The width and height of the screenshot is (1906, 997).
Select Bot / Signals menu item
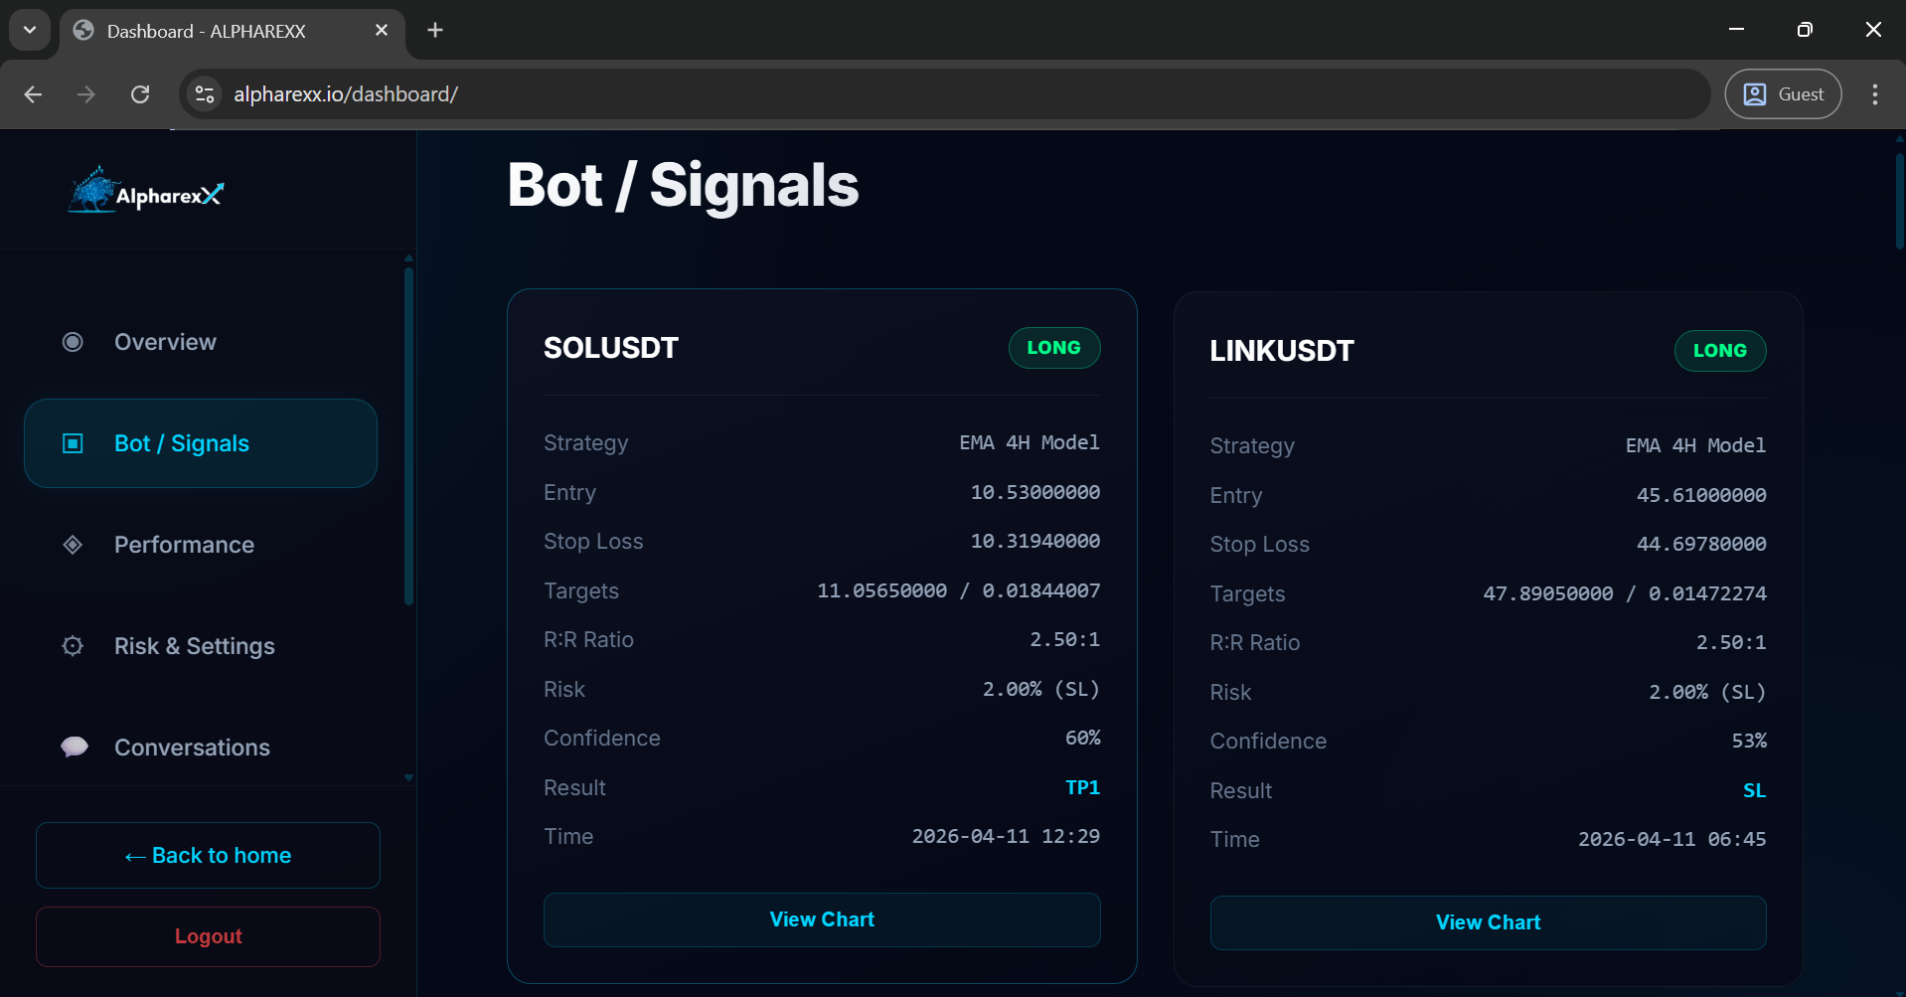200,443
